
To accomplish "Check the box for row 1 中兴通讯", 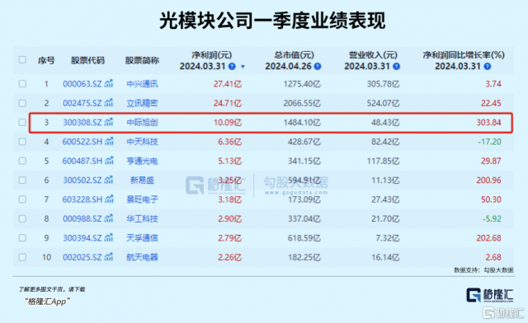I will pyautogui.click(x=22, y=83).
